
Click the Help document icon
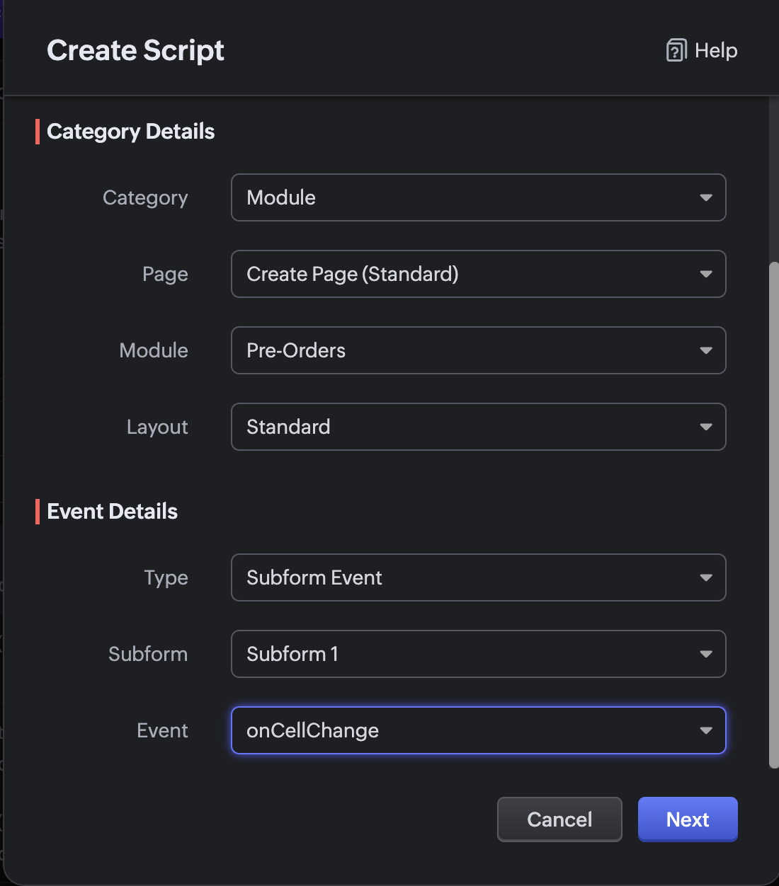coord(676,50)
